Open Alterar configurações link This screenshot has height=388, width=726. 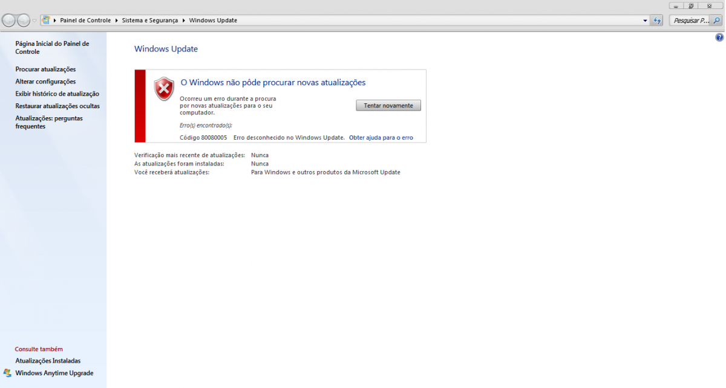tap(45, 82)
